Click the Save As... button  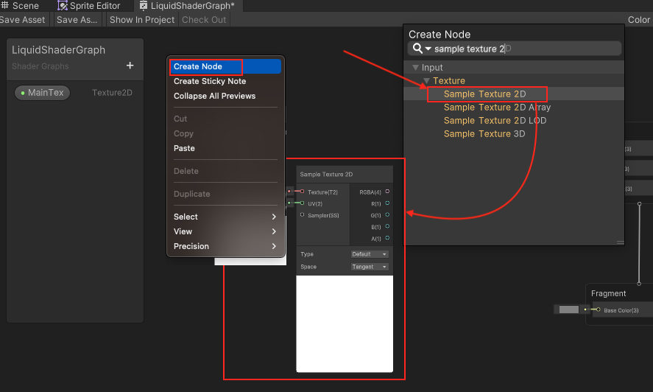[x=77, y=20]
